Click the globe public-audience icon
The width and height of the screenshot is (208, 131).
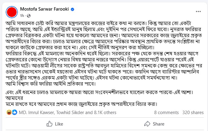[29, 16]
